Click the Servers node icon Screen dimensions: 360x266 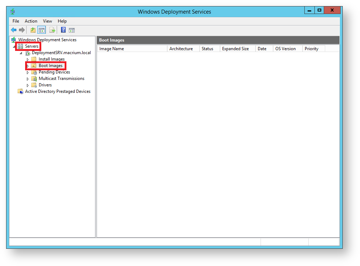coord(20,46)
